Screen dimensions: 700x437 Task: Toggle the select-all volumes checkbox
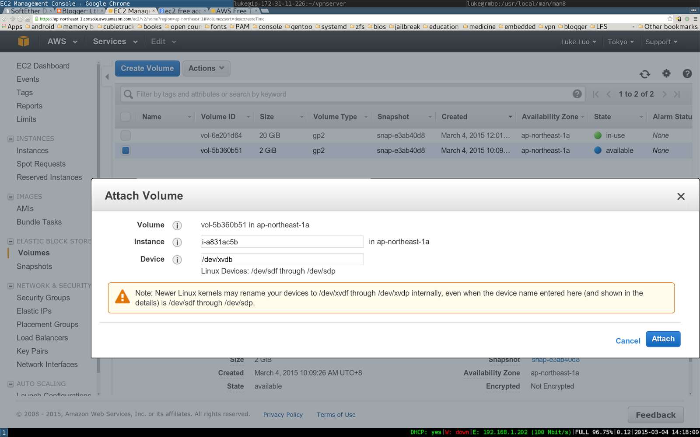tap(126, 117)
